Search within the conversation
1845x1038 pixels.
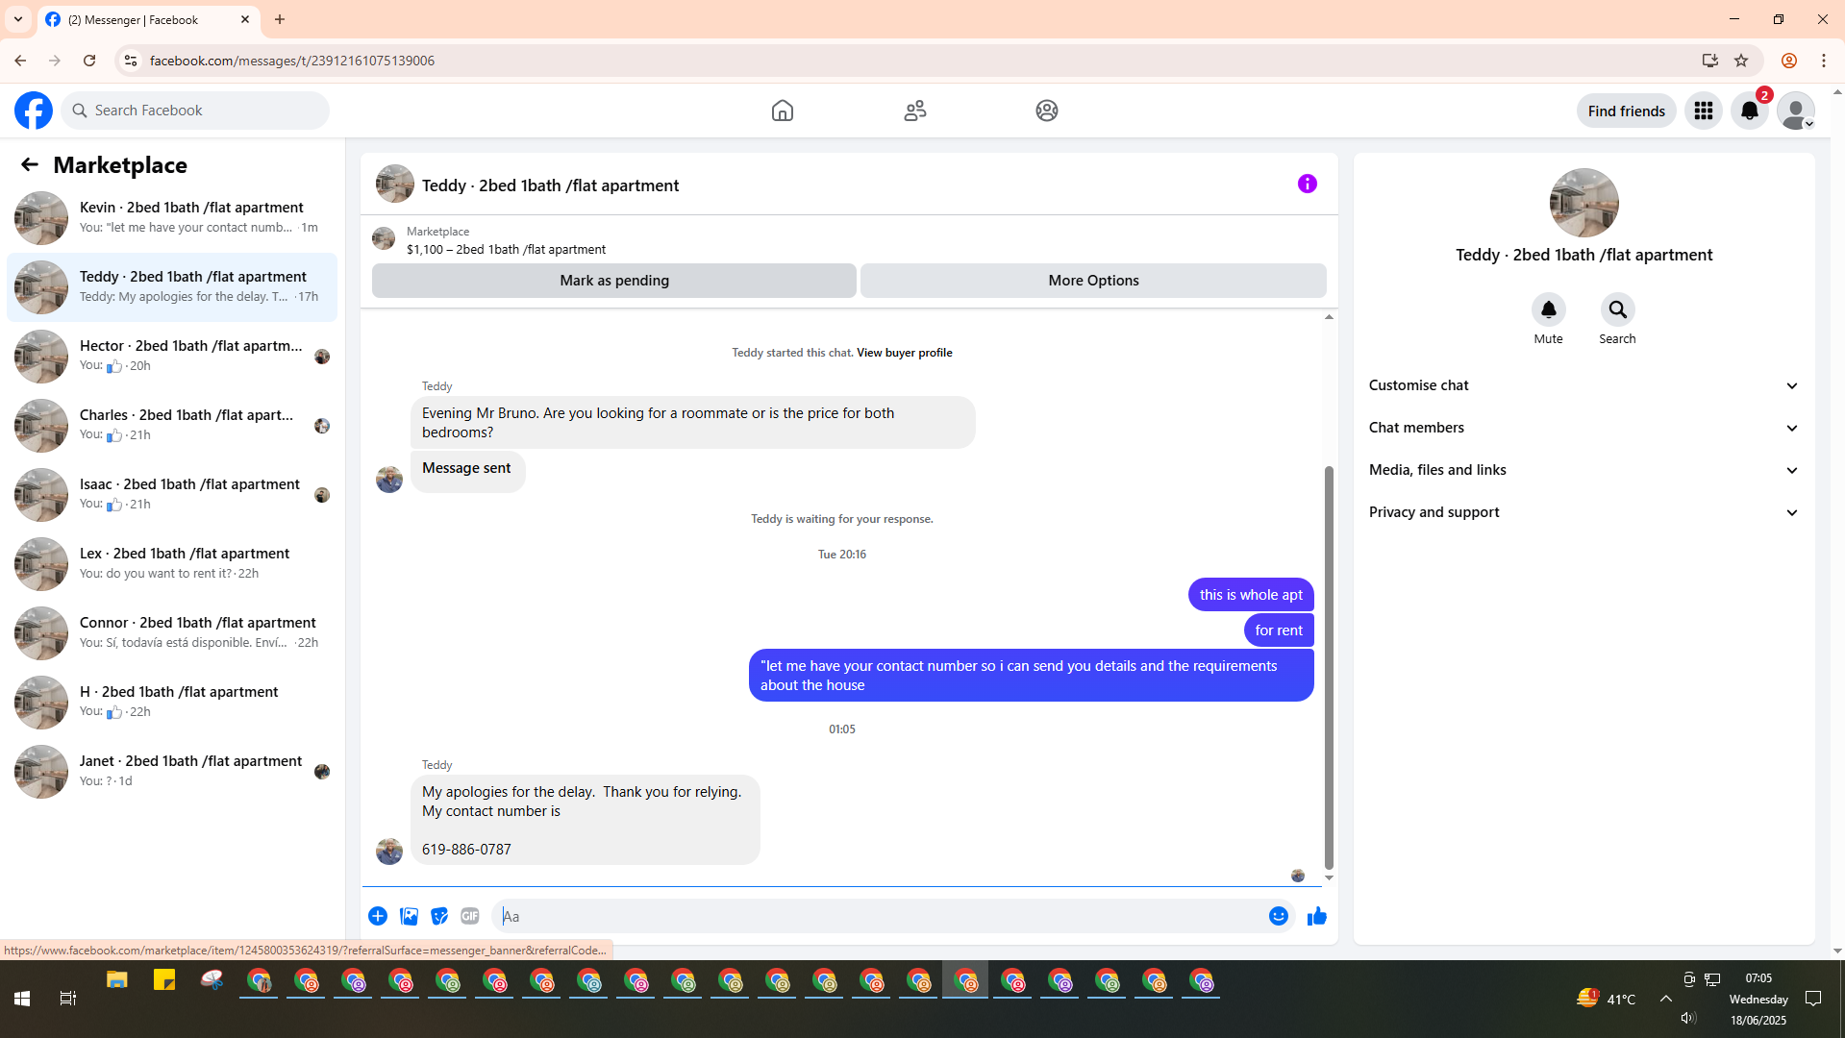coord(1618,309)
